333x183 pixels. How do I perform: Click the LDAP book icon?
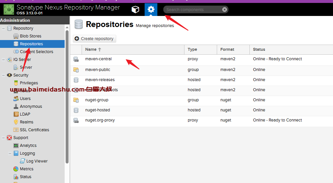[x=16, y=114]
